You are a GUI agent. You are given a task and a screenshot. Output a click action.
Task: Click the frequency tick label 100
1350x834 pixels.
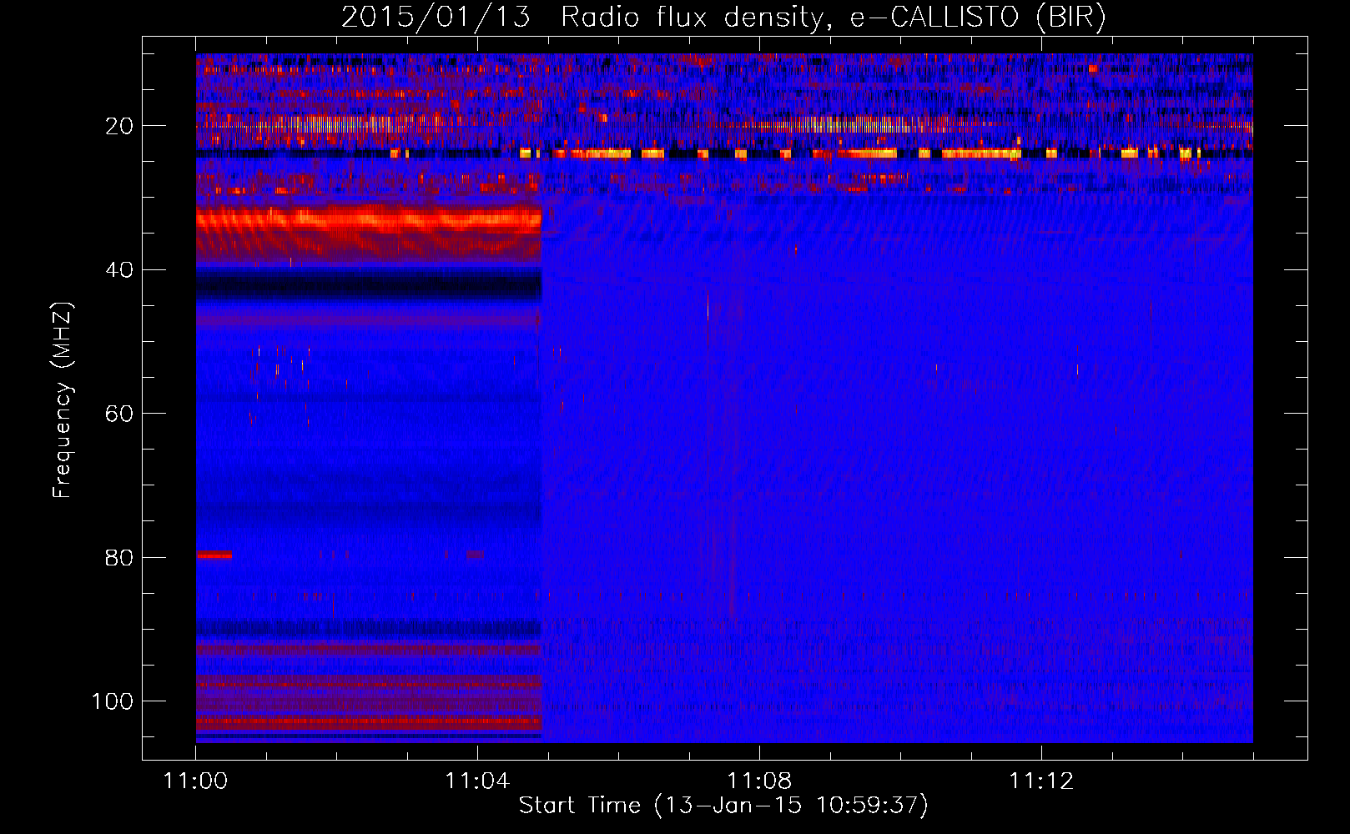pyautogui.click(x=112, y=701)
